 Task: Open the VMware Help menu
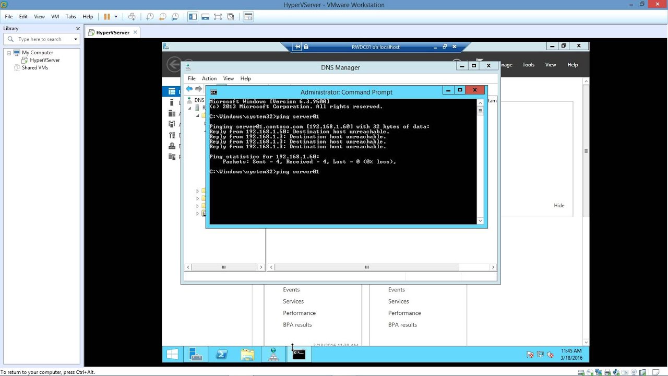tap(88, 17)
